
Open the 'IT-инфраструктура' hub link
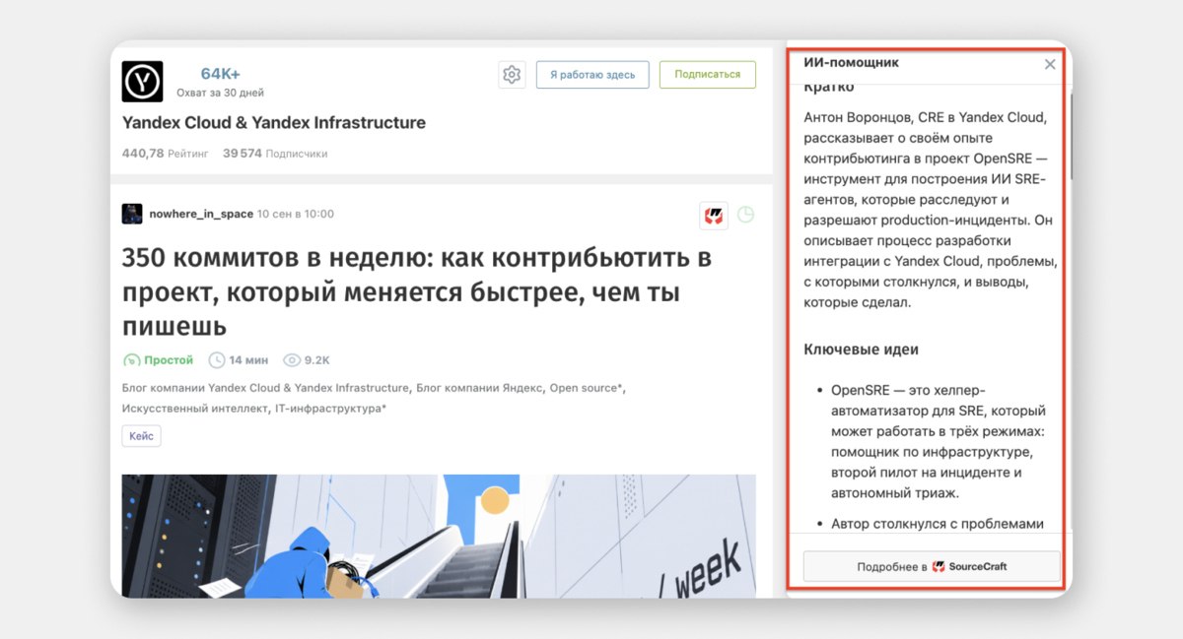329,408
